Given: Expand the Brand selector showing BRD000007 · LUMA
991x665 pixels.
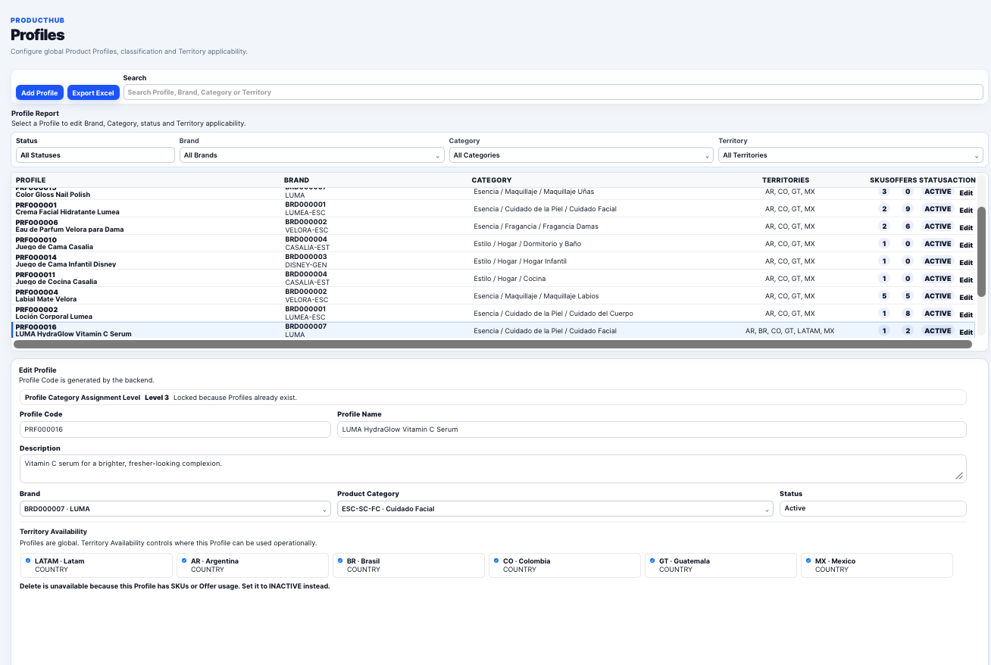Looking at the screenshot, I should (175, 509).
